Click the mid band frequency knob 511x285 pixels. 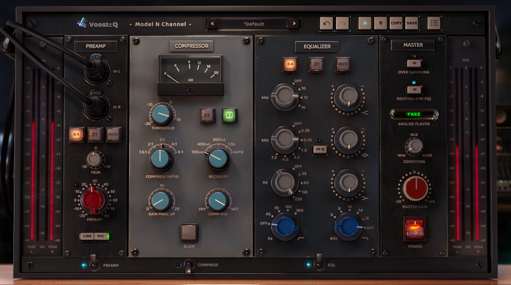[285, 140]
